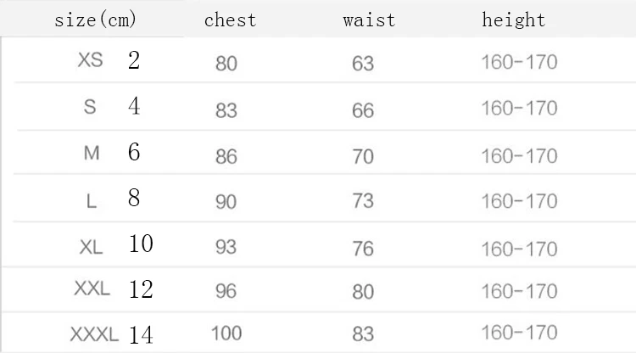Select the numeric size 8 beside L
636x353 pixels.
pos(134,199)
